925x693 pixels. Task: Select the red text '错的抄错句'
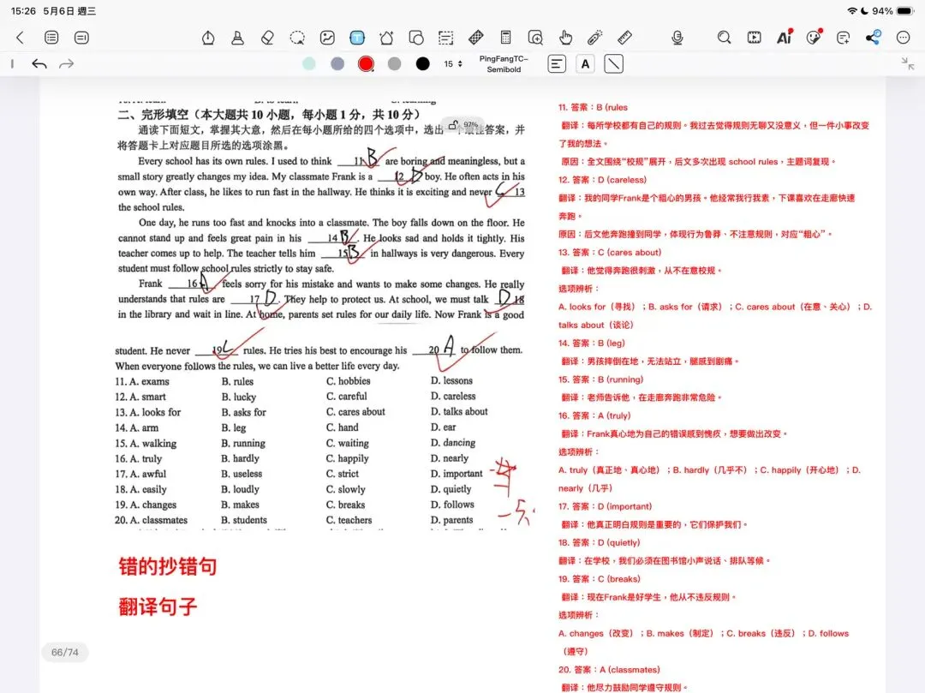pos(168,566)
